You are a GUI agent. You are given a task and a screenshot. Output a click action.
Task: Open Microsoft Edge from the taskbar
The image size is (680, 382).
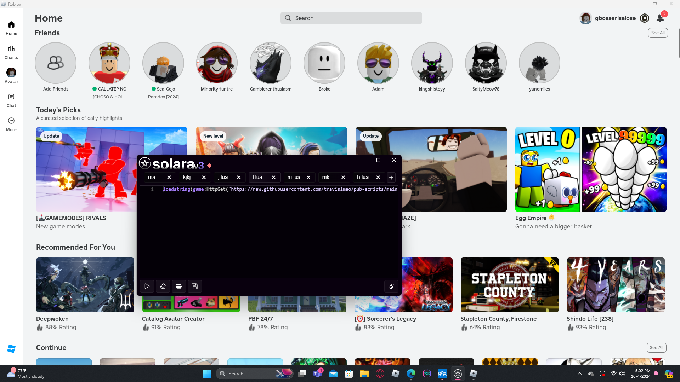[x=411, y=374]
